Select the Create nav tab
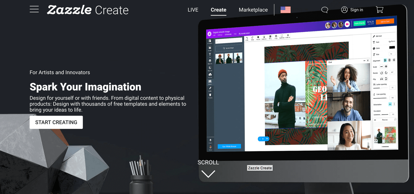The image size is (414, 194). (x=218, y=10)
